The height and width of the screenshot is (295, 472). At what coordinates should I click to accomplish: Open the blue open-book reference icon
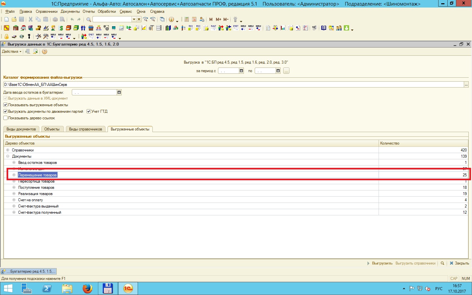tap(324, 28)
